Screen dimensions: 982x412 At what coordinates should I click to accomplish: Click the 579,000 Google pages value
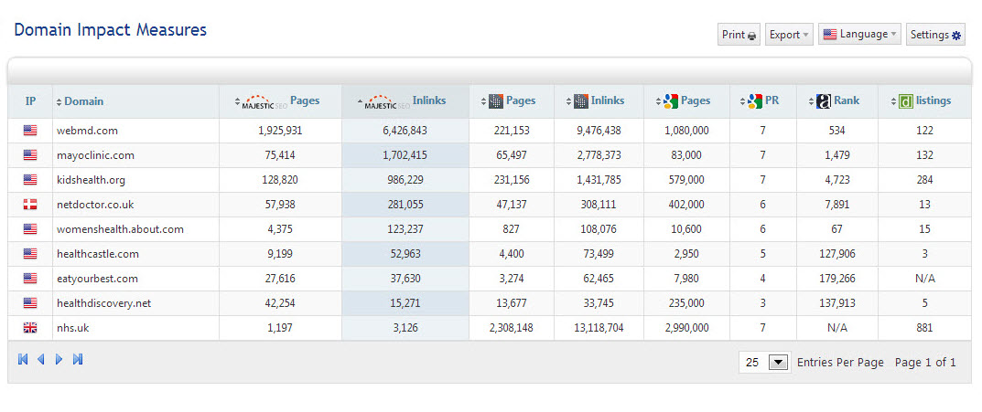[x=687, y=180]
